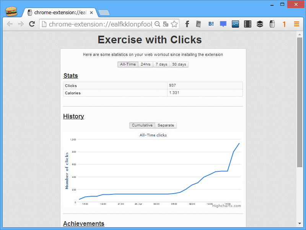Switch statistics to 24hrs

point(146,64)
